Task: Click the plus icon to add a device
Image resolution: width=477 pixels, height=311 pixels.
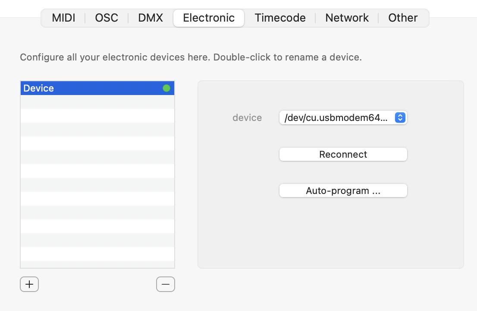Action: click(29, 284)
